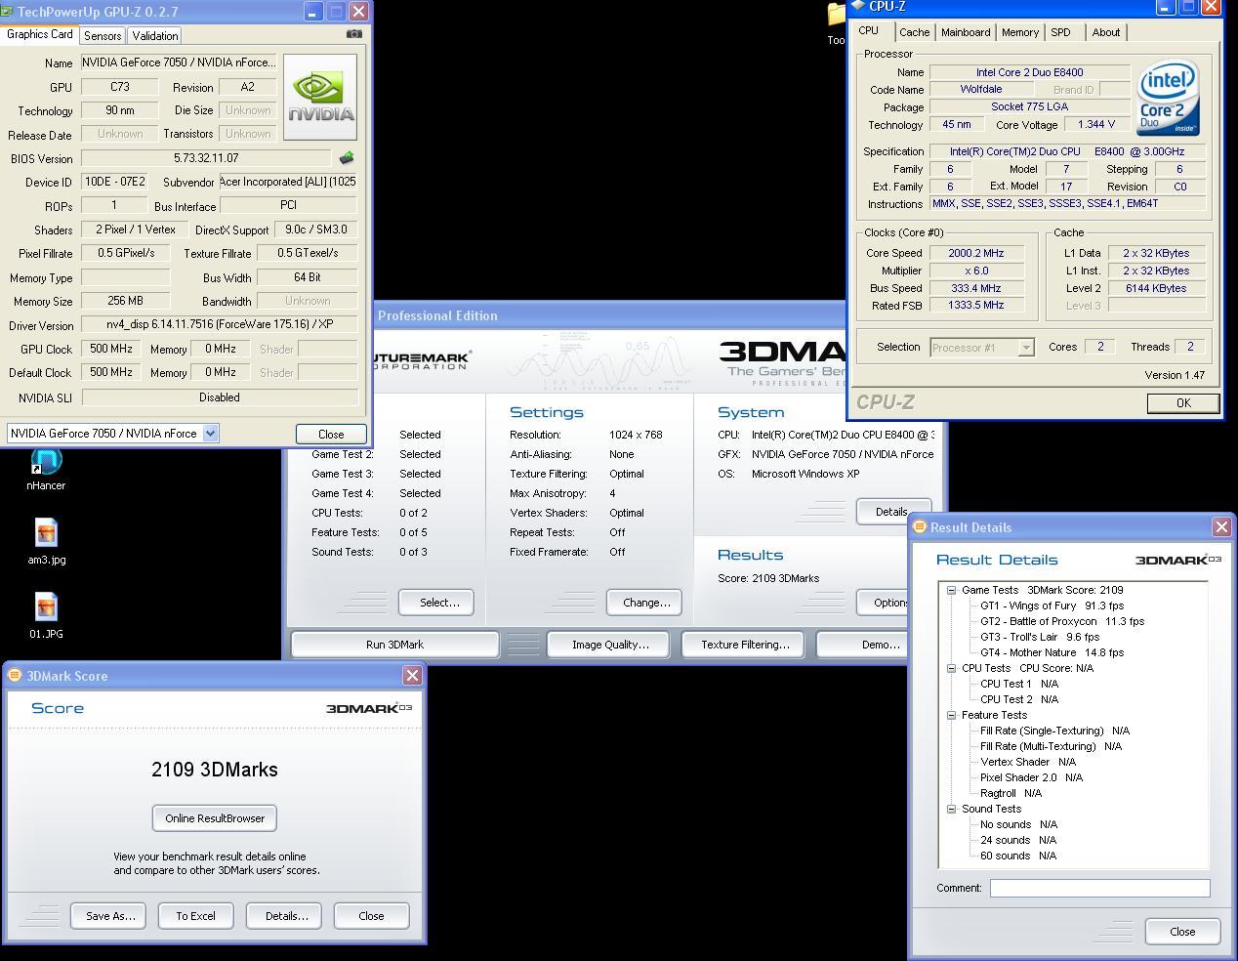Click the Driver Version field in GPU-Z
Image resolution: width=1238 pixels, height=961 pixels.
220,325
